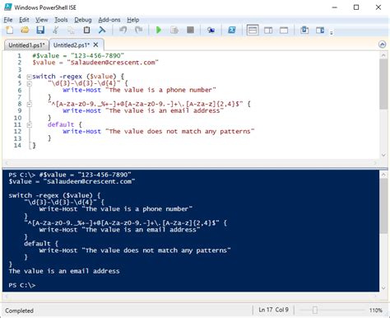The height and width of the screenshot is (318, 390).
Task: Show script pane on top layout
Action: (x=253, y=30)
